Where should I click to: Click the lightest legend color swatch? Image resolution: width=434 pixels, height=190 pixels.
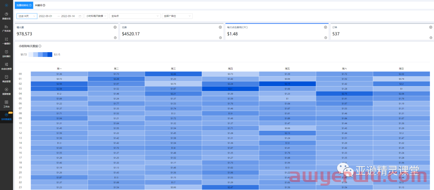(x=31, y=55)
